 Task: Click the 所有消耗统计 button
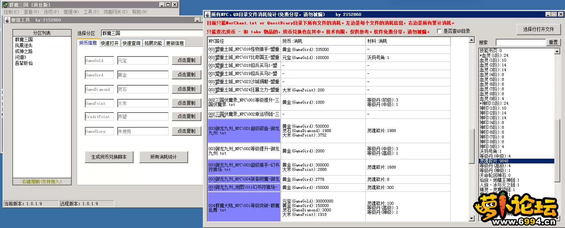tap(163, 157)
